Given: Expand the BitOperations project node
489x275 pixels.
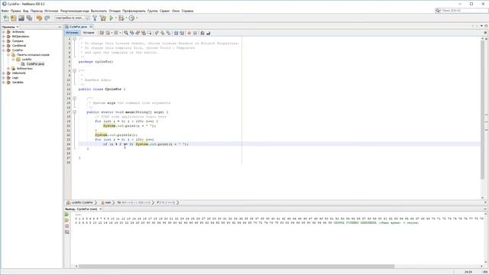Looking at the screenshot, I should click(4, 37).
